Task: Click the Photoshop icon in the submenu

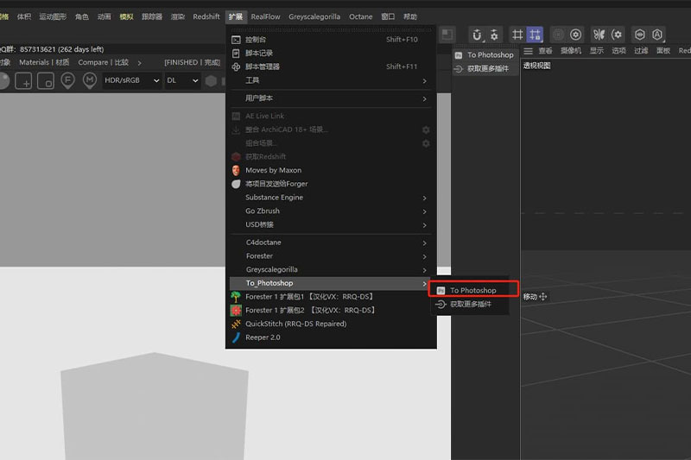Action: click(441, 291)
